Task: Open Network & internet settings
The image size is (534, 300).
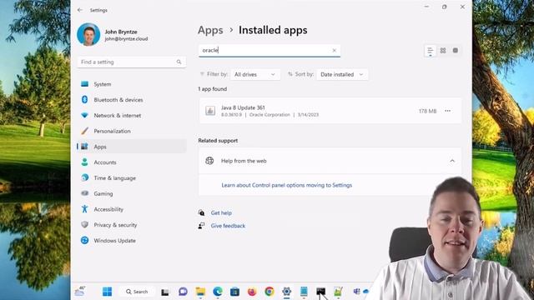Action: point(132,115)
